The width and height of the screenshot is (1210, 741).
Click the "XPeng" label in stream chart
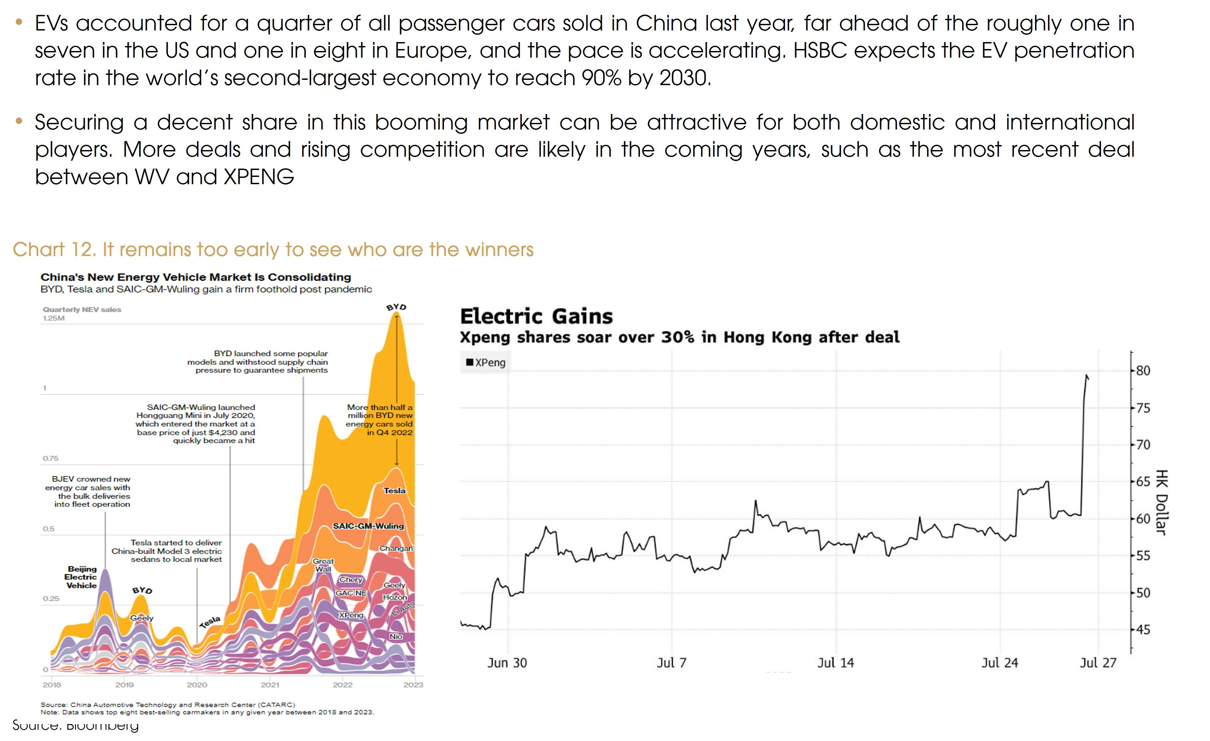(351, 615)
